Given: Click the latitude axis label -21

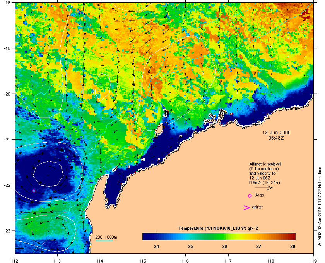Looking at the screenshot, I should [x=7, y=139].
